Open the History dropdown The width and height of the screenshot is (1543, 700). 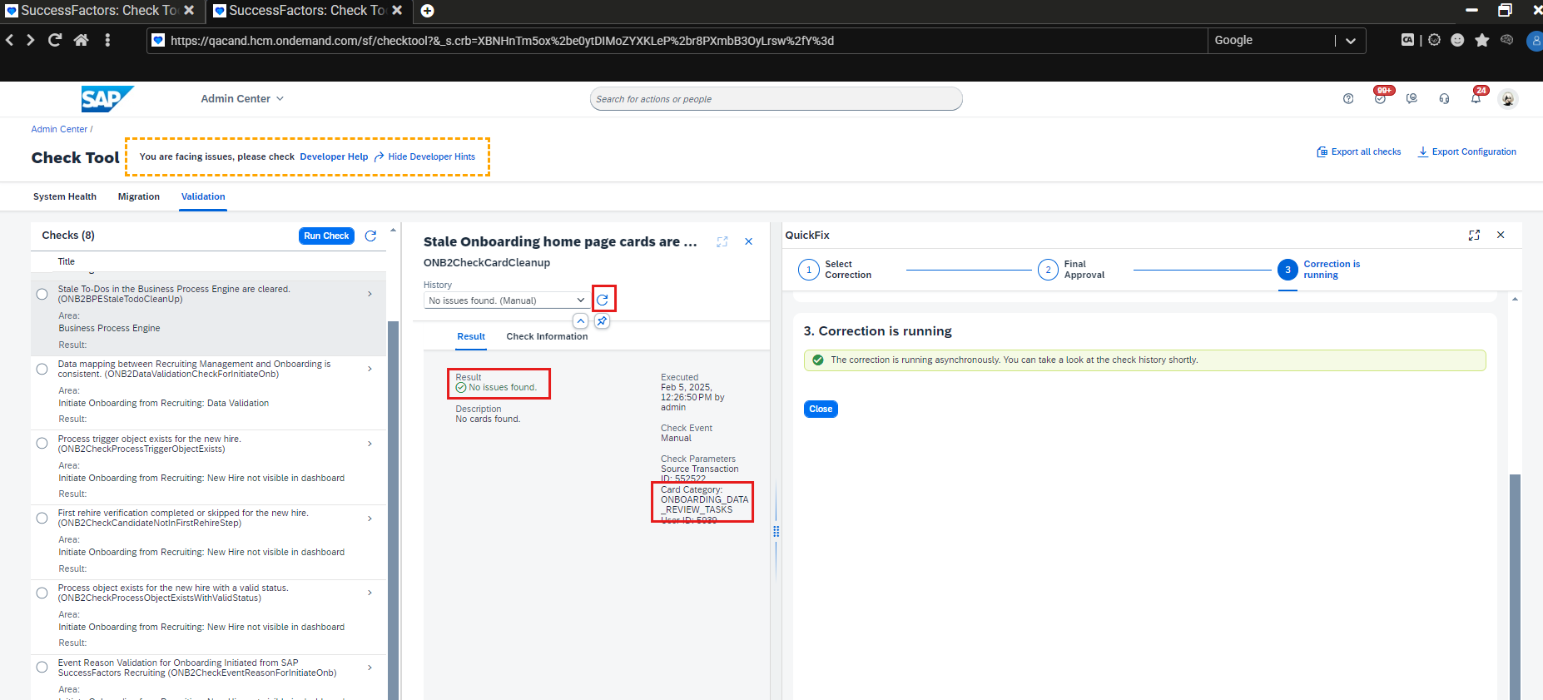click(x=506, y=300)
